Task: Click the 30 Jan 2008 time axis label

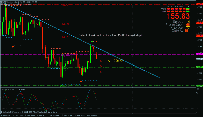Action: coord(5,116)
